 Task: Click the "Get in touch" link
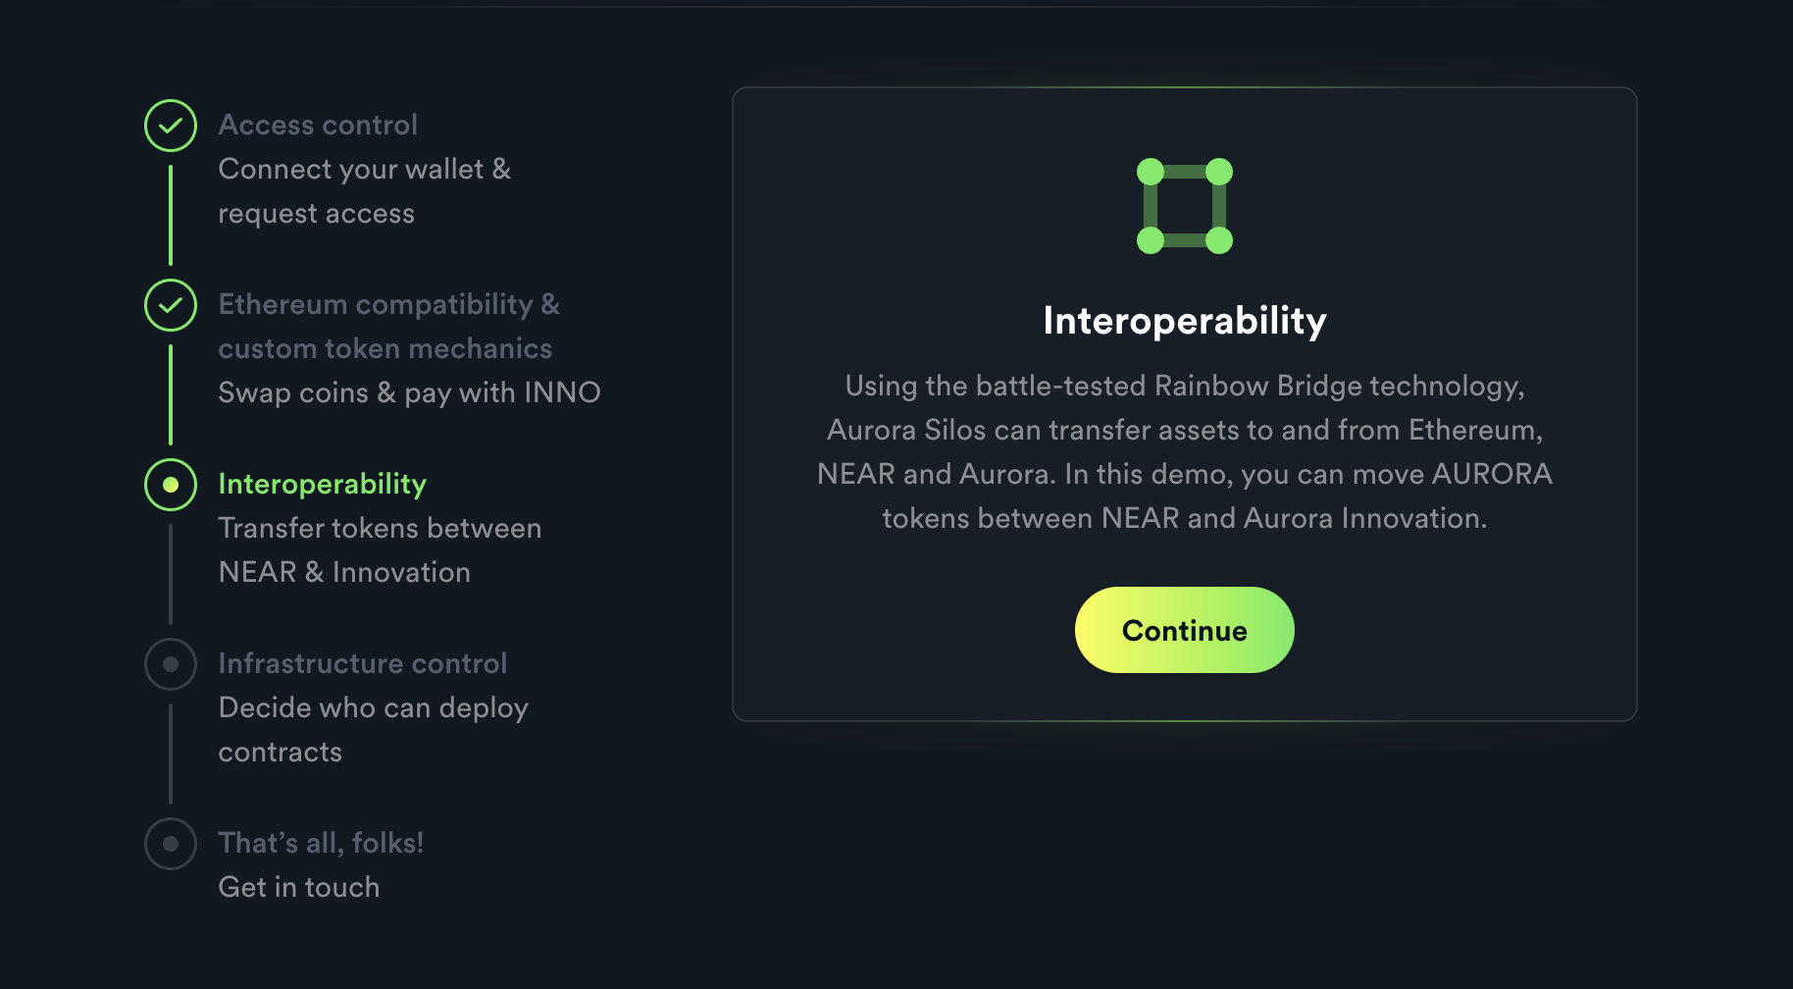click(299, 887)
